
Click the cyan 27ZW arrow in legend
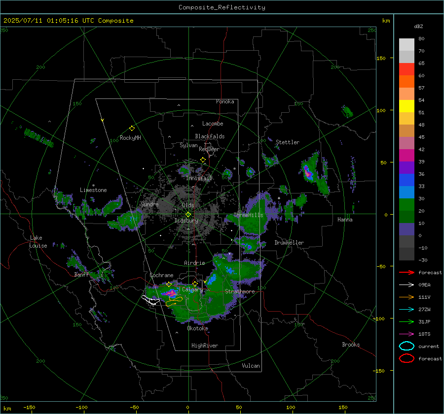407,310
